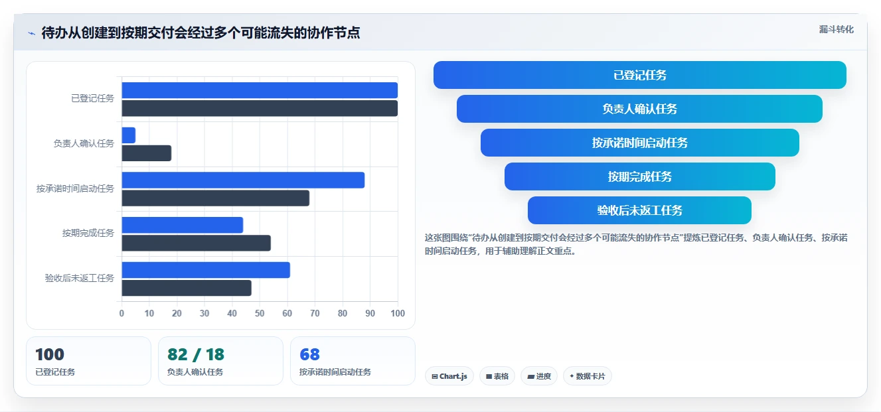Click the blue bar for 验收后未返工任务
881x412 pixels.
(206, 270)
